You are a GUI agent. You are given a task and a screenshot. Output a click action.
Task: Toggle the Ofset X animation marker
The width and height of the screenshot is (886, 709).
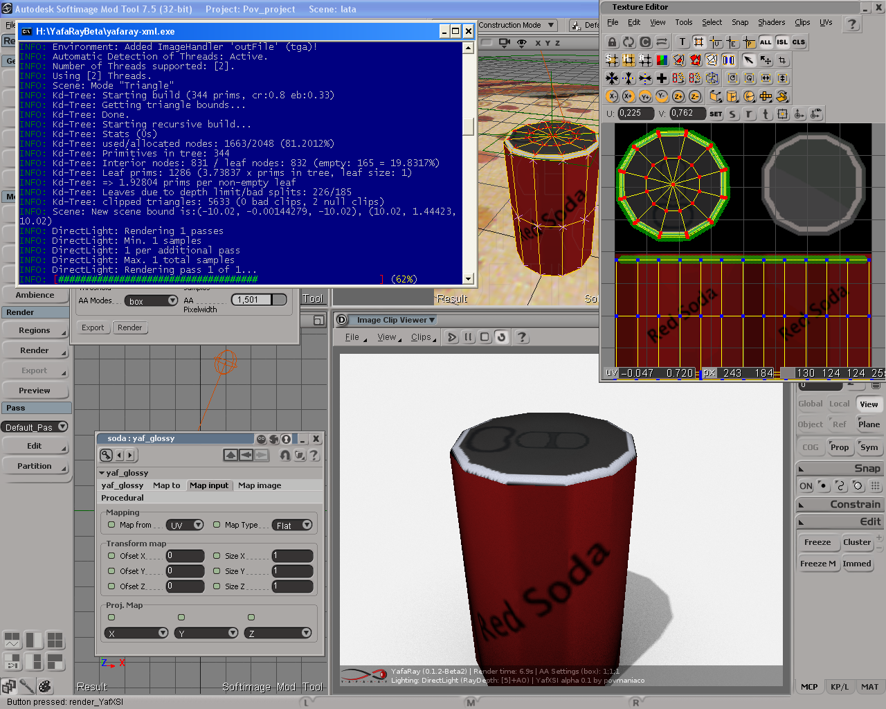(111, 555)
